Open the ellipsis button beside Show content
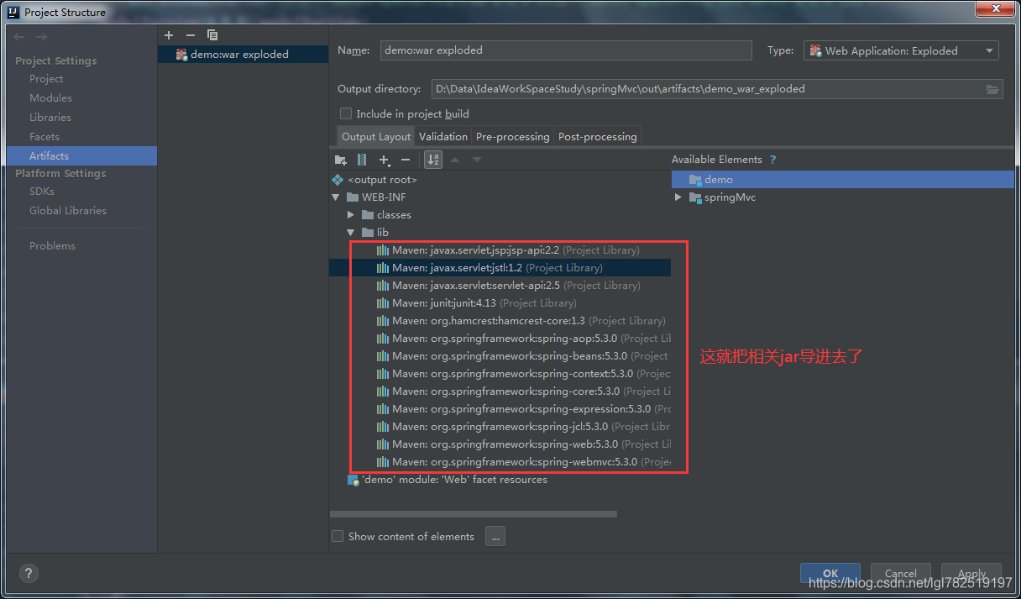Viewport: 1021px width, 599px height. pyautogui.click(x=495, y=536)
